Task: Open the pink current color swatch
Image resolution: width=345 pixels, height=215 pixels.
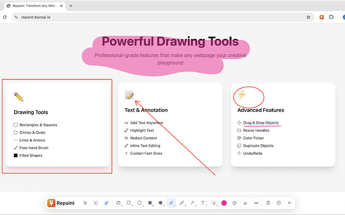Action: (224, 203)
